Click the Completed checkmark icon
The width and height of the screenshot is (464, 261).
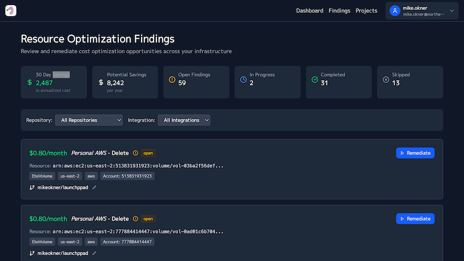click(x=315, y=79)
